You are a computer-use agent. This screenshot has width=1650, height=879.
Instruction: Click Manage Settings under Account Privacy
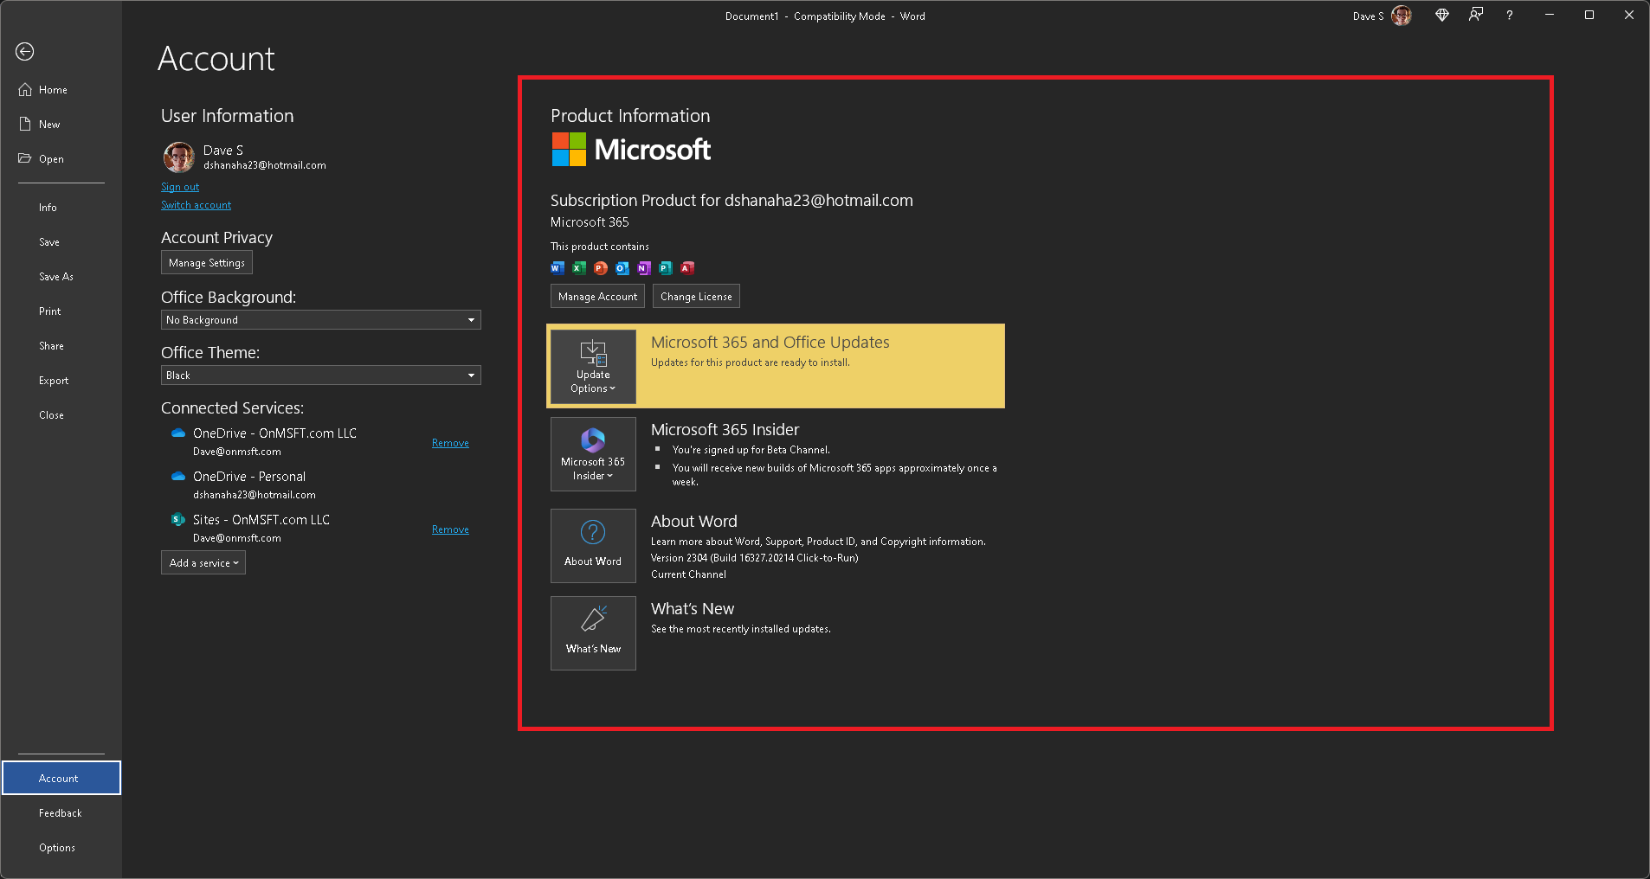(x=207, y=263)
